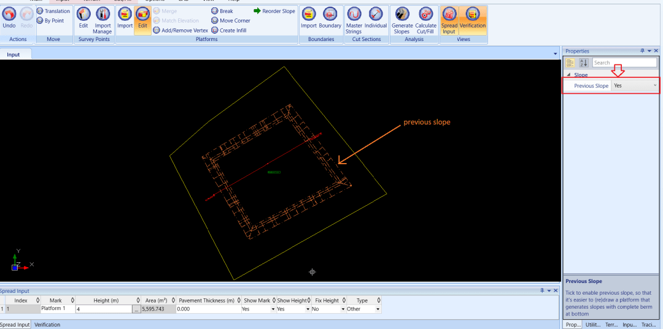663x329 pixels.
Task: Select the By Point move tool
Action: (x=50, y=21)
